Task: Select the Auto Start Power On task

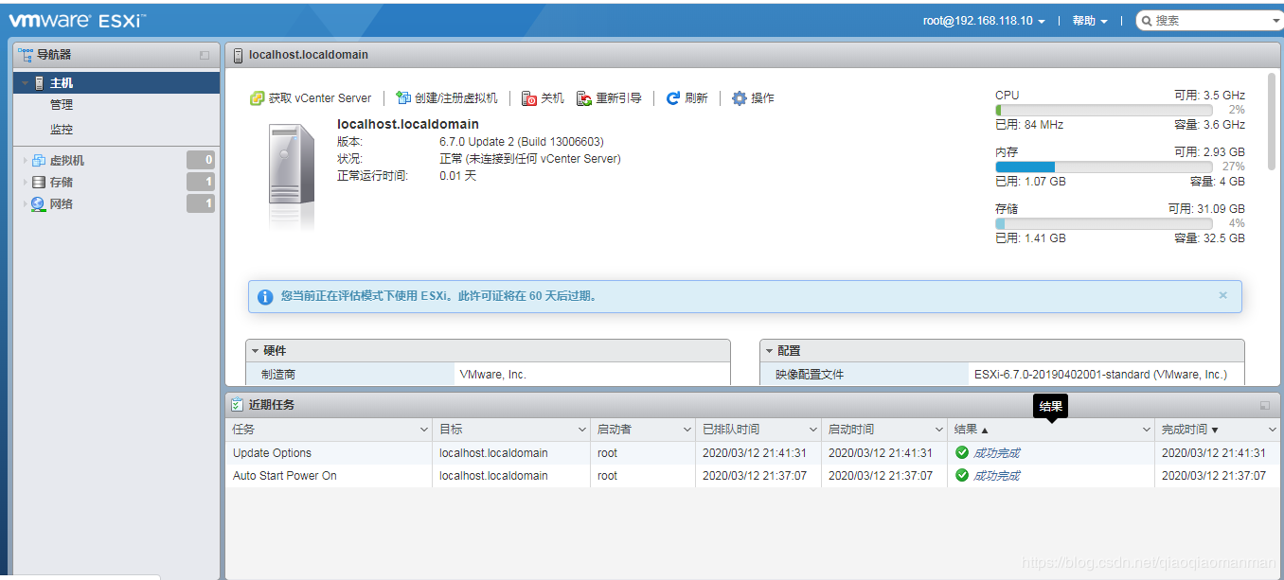Action: pos(753,476)
